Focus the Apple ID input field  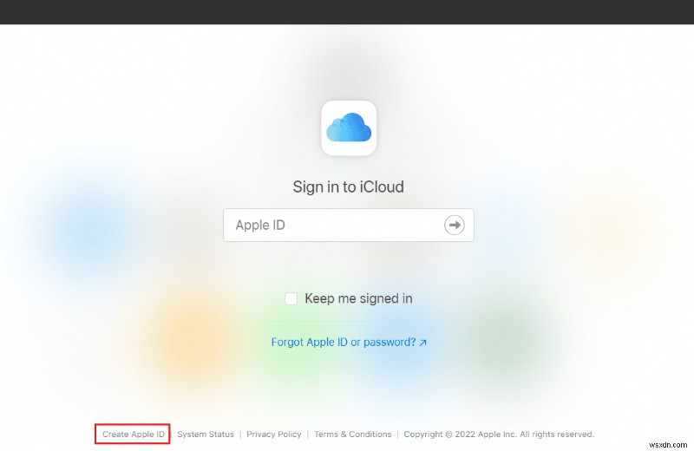pyautogui.click(x=349, y=225)
